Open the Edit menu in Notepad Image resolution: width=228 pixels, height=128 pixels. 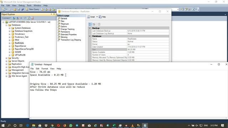tap(37, 69)
